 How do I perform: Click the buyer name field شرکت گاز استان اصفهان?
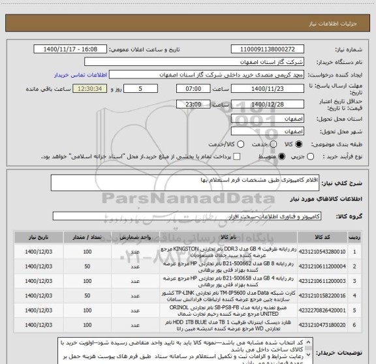(194, 62)
